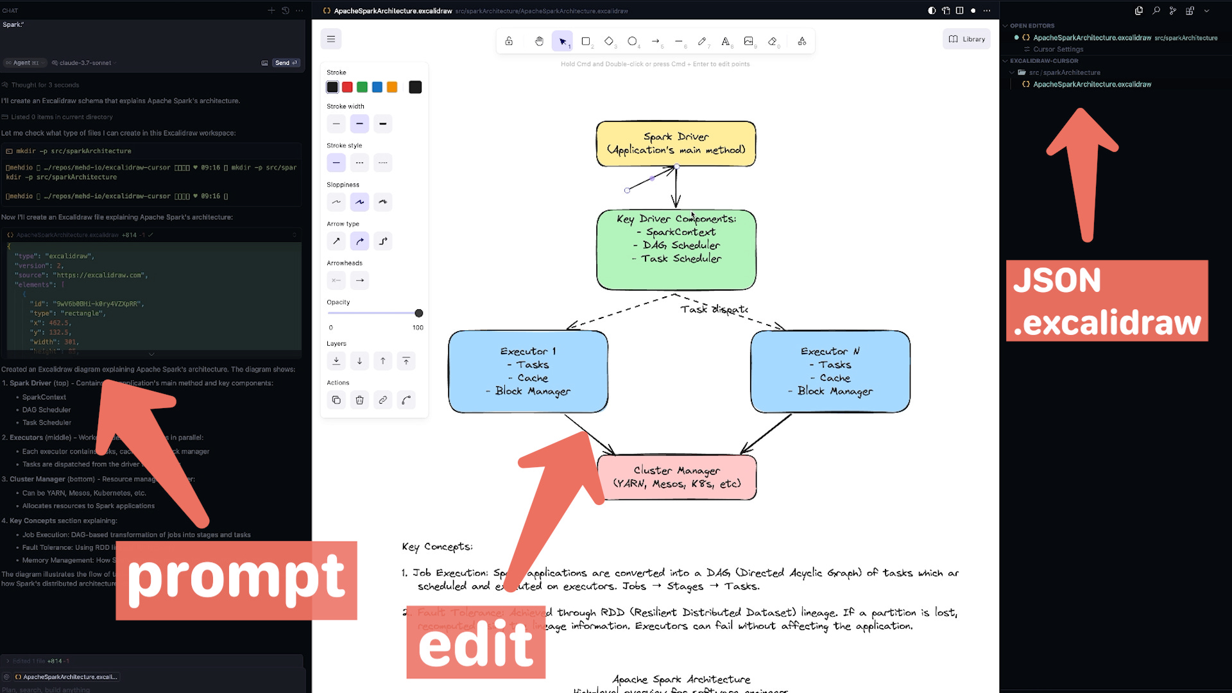The width and height of the screenshot is (1232, 693).
Task: Send the chat message
Action: click(286, 63)
